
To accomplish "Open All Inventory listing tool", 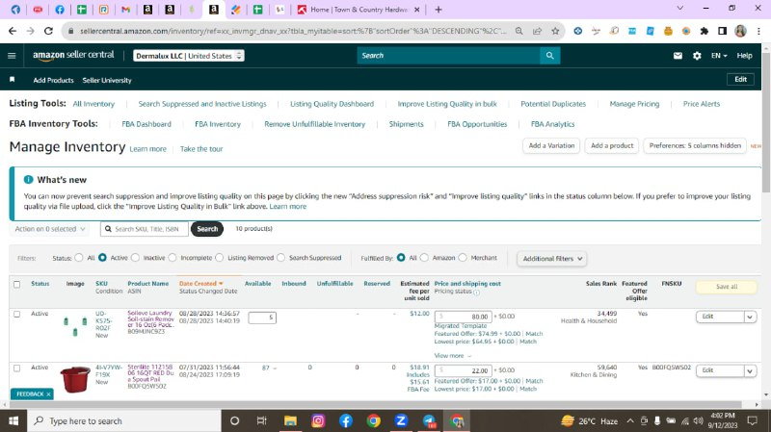I will point(93,104).
